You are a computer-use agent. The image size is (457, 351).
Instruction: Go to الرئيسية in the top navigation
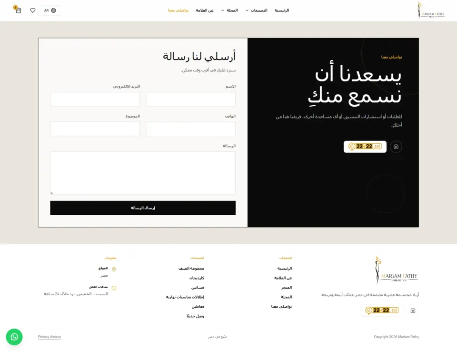[281, 10]
